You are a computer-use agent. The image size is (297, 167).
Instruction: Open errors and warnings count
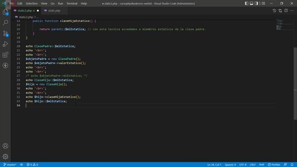tap(32, 165)
